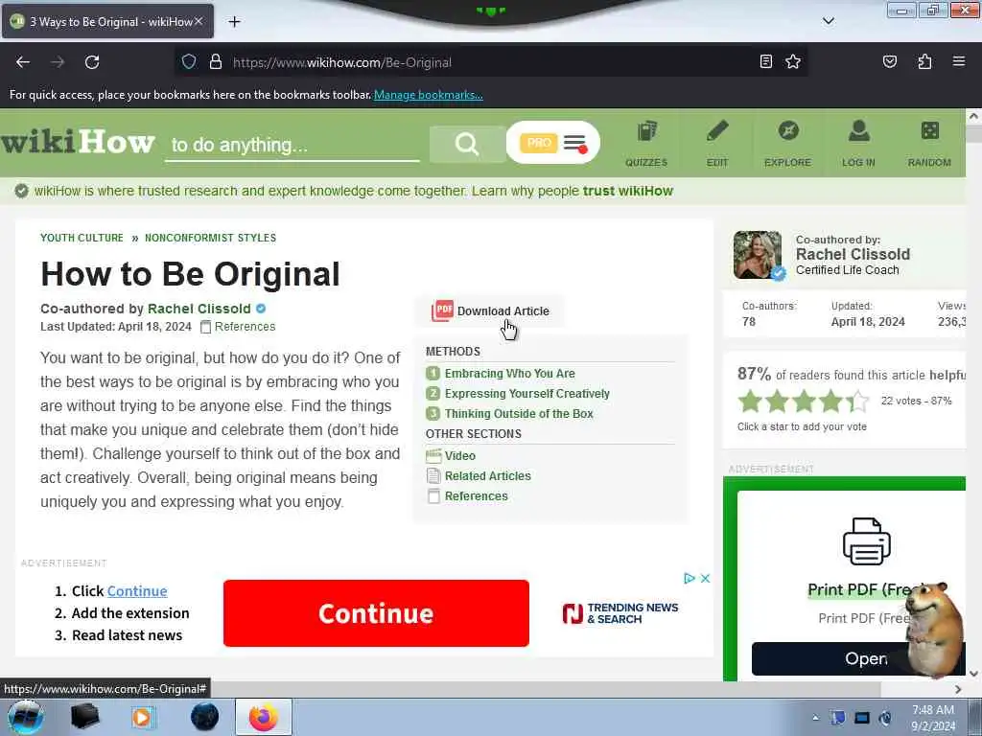Image resolution: width=982 pixels, height=736 pixels.
Task: Jump to Embracing Who You Are method
Action: pyautogui.click(x=510, y=374)
